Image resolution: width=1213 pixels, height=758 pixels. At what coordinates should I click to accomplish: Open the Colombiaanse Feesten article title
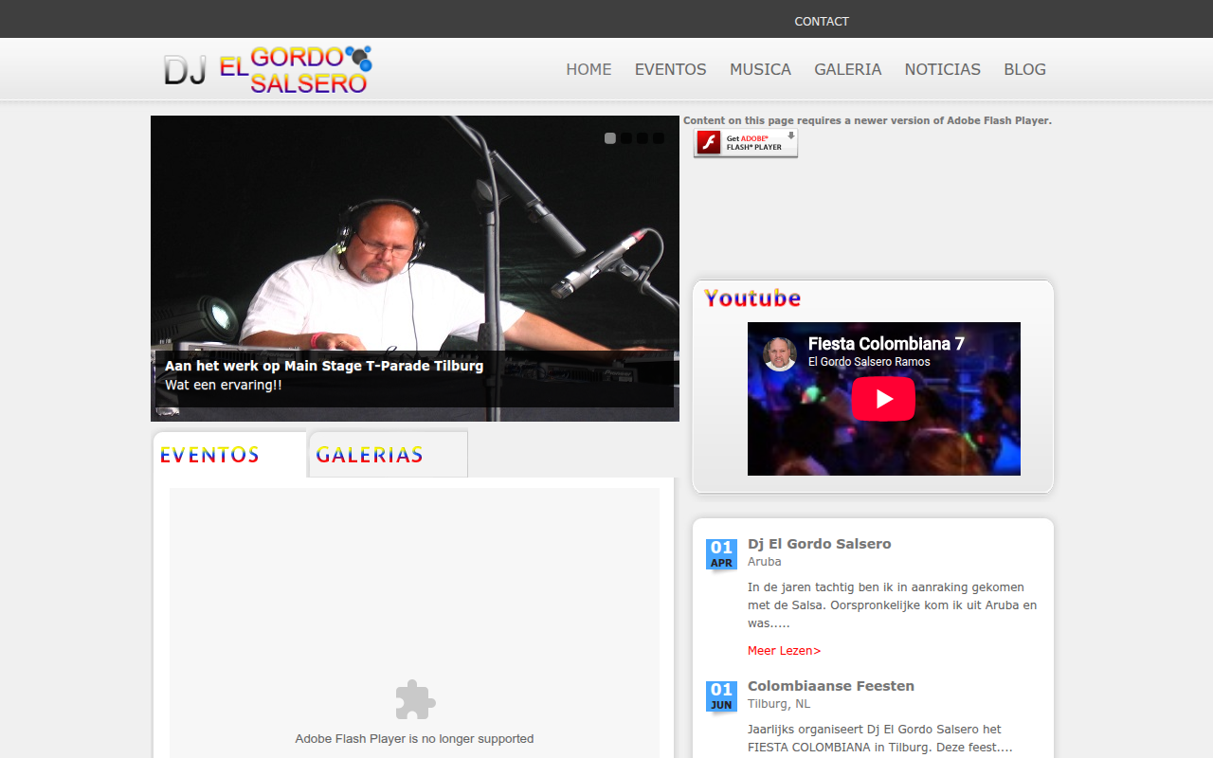(x=831, y=686)
